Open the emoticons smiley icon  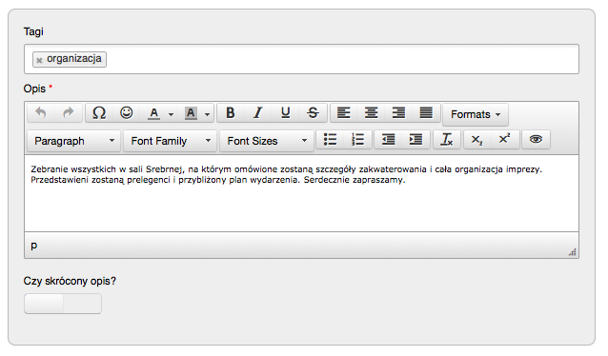click(127, 113)
